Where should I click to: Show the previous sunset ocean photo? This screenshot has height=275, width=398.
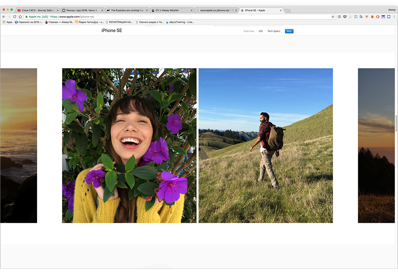point(18,146)
